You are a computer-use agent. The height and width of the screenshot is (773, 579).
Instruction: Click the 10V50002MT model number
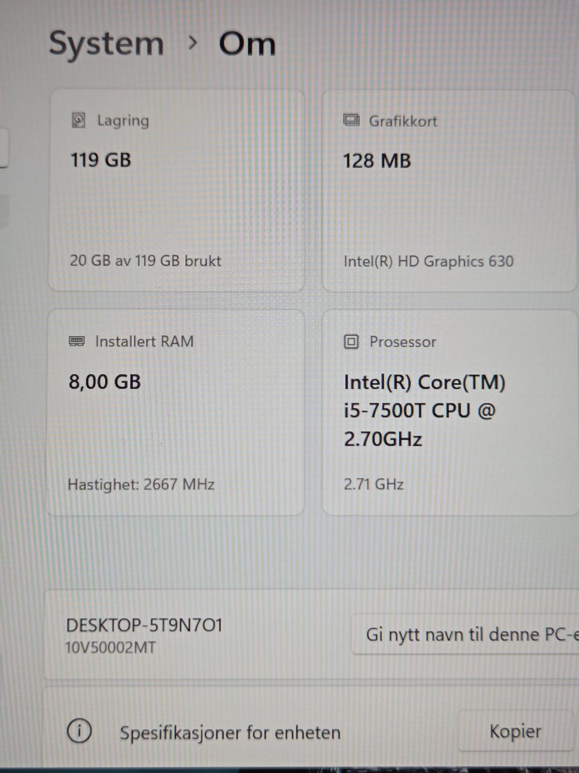[110, 648]
